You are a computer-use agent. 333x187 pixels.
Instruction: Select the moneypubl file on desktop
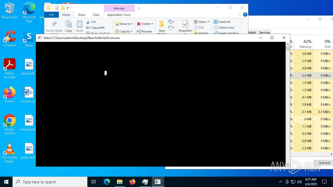click(28, 123)
